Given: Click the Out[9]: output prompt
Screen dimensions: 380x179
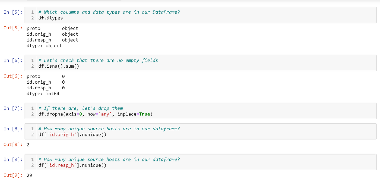Looking at the screenshot, I should (14, 175).
